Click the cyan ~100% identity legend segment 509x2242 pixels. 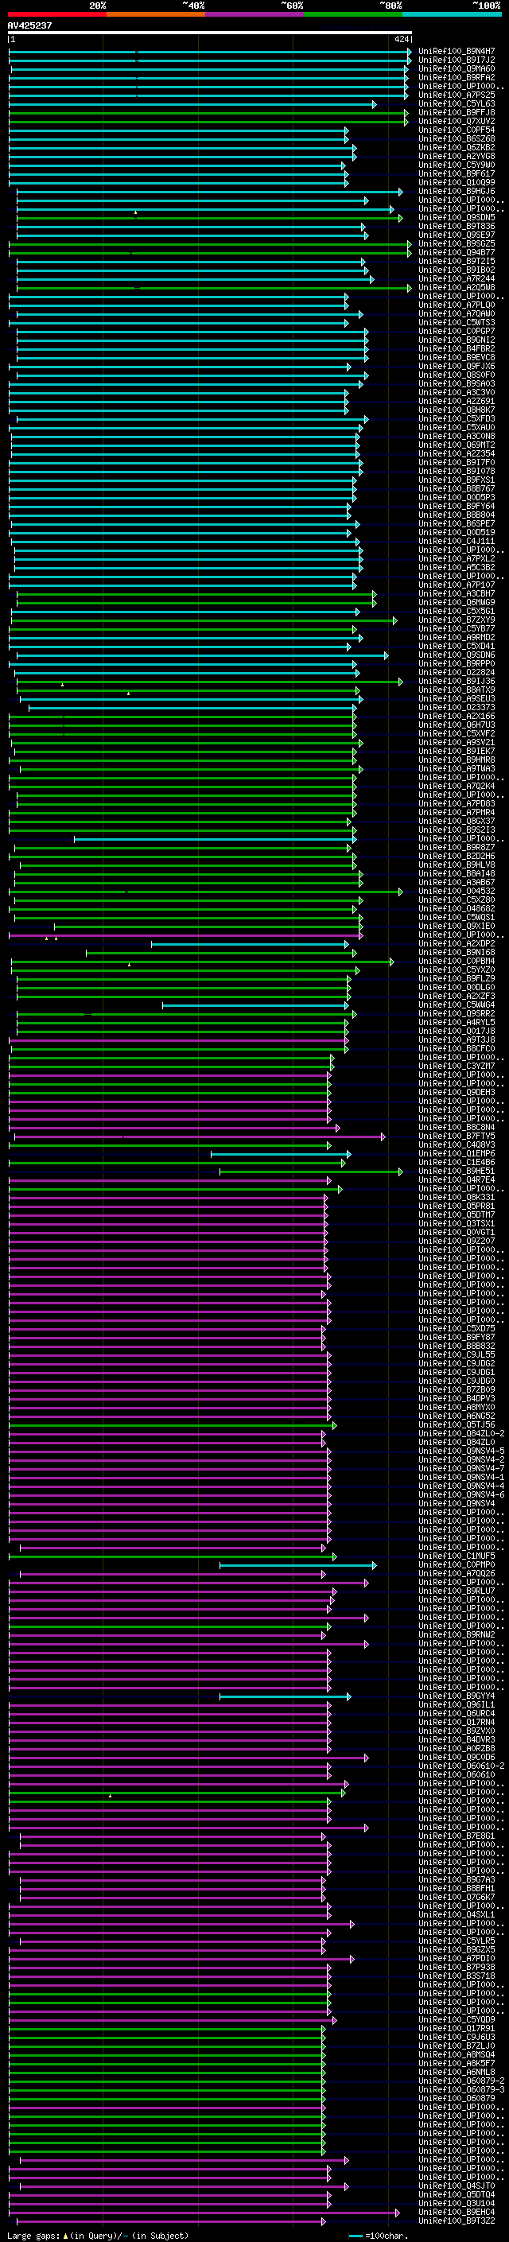pos(453,14)
